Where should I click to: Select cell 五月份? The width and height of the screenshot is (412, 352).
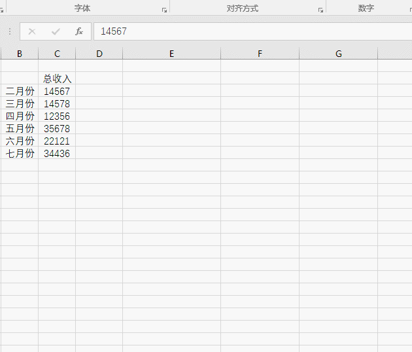20,128
